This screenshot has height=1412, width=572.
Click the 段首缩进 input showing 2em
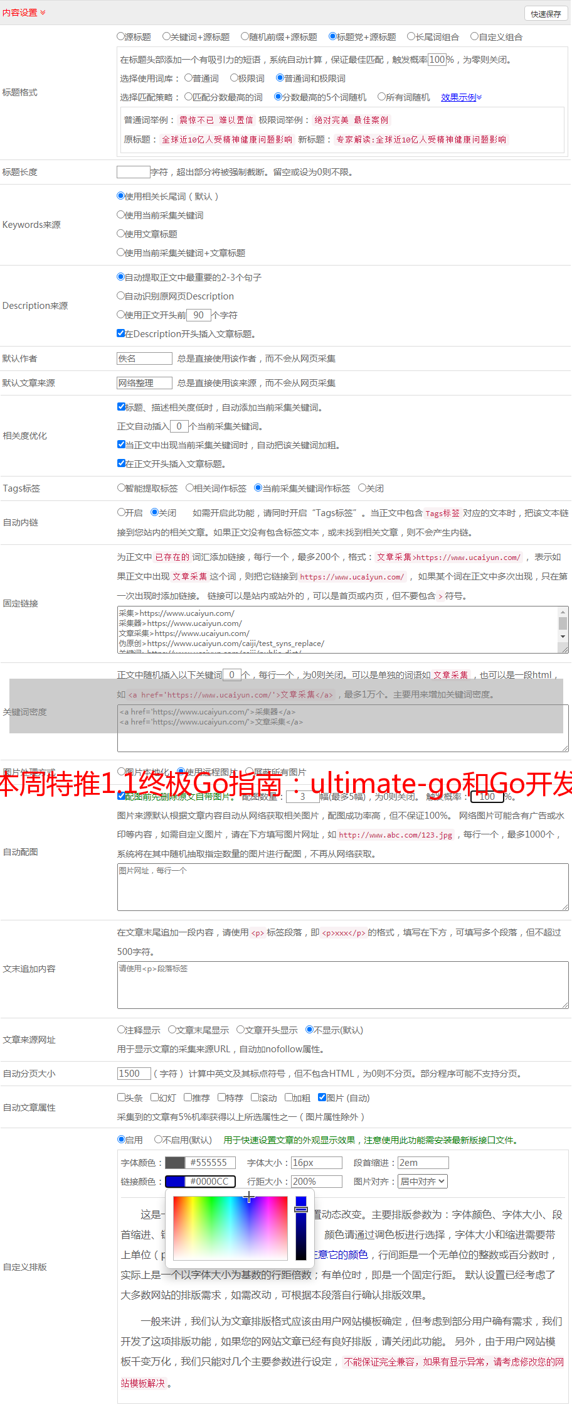[423, 1163]
